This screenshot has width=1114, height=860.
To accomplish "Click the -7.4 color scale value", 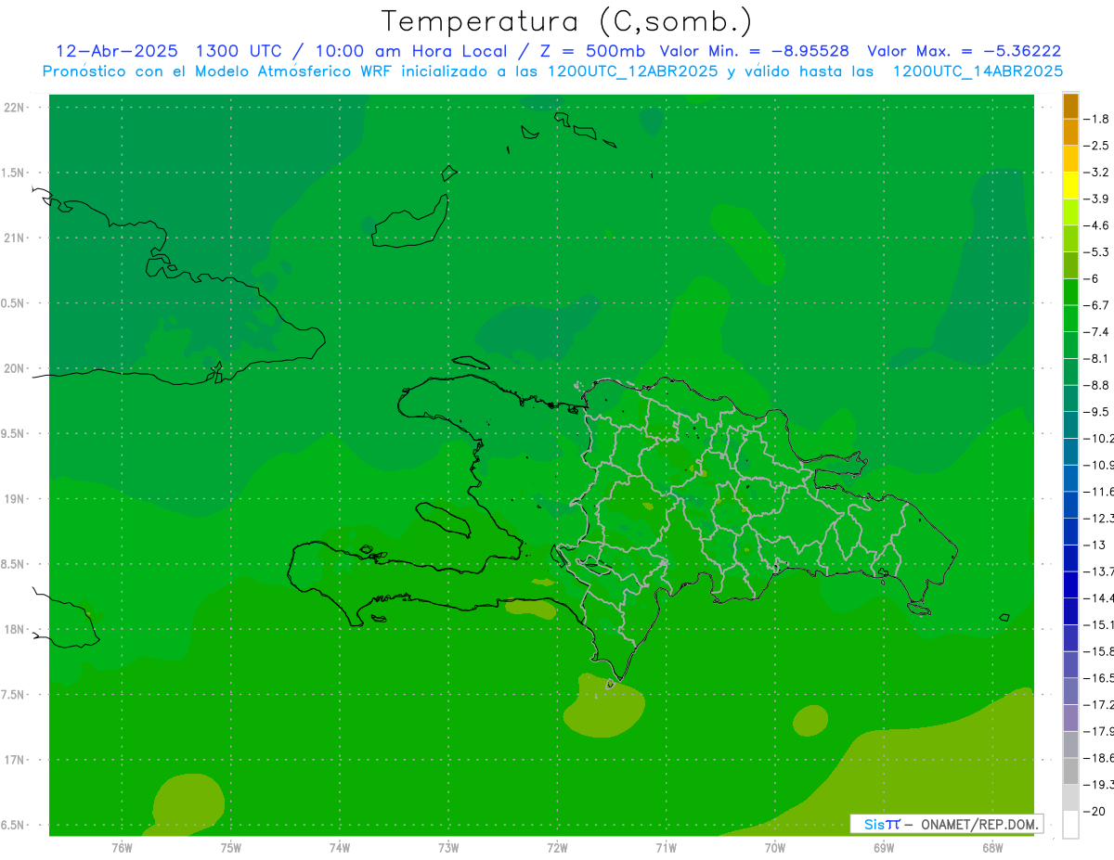I will [1096, 332].
